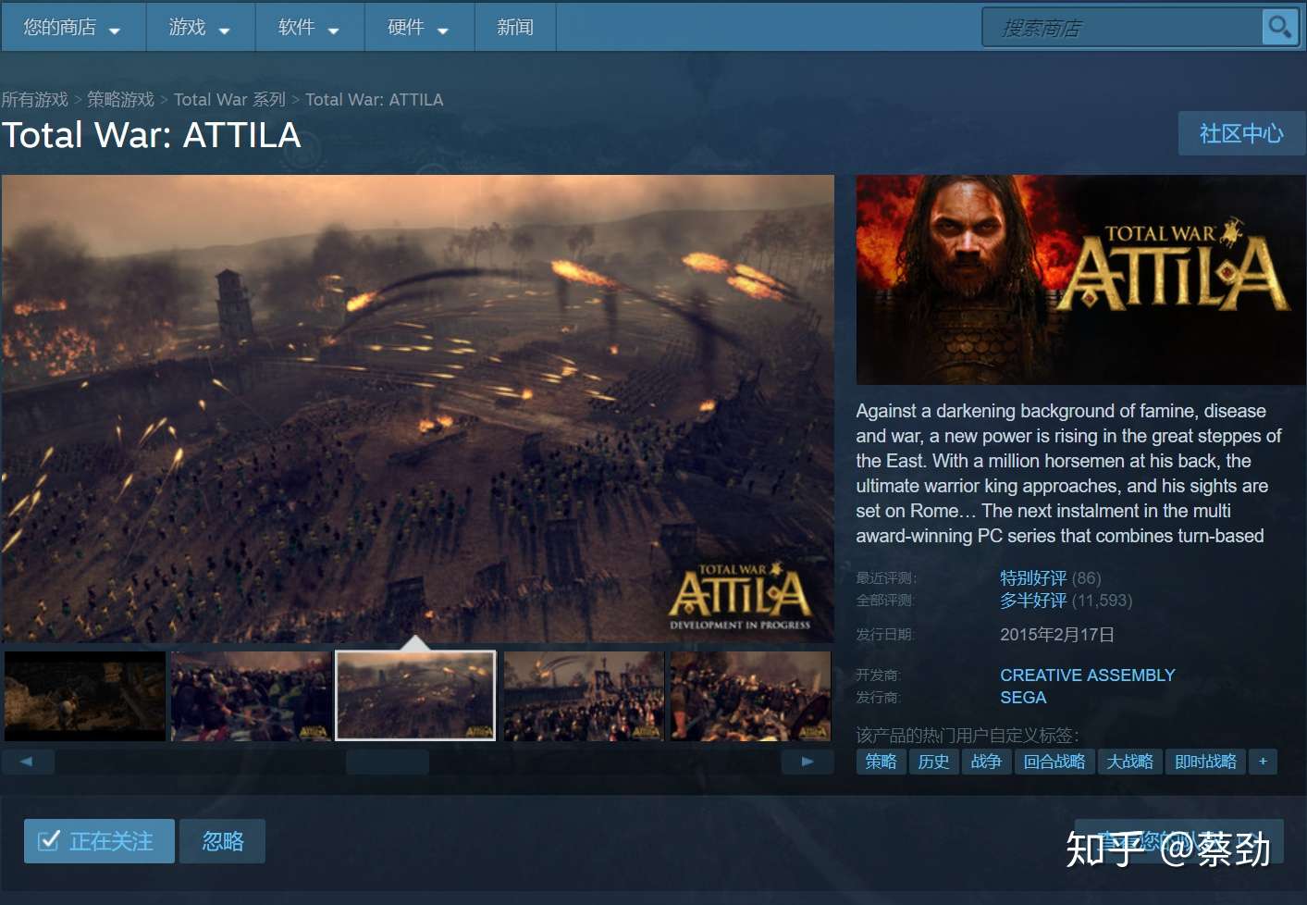Screen dimensions: 1307x905
Task: Open the 特别好评 recent reviews link
Action: click(x=1033, y=577)
